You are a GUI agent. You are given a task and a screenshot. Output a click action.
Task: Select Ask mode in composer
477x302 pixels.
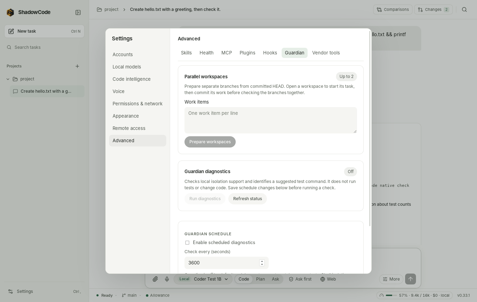click(x=275, y=279)
